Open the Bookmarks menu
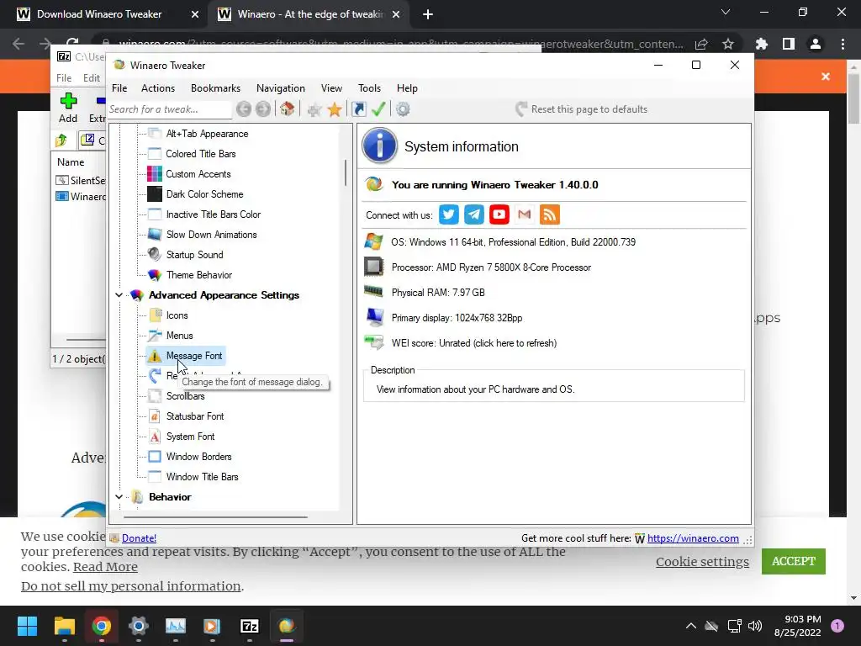The height and width of the screenshot is (646, 861). click(x=215, y=87)
